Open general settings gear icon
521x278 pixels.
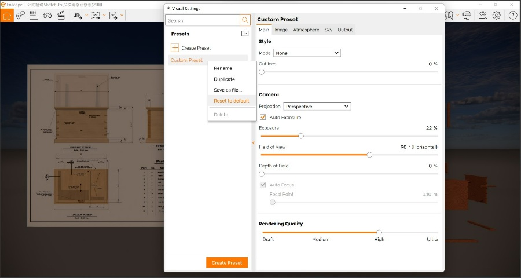point(498,16)
